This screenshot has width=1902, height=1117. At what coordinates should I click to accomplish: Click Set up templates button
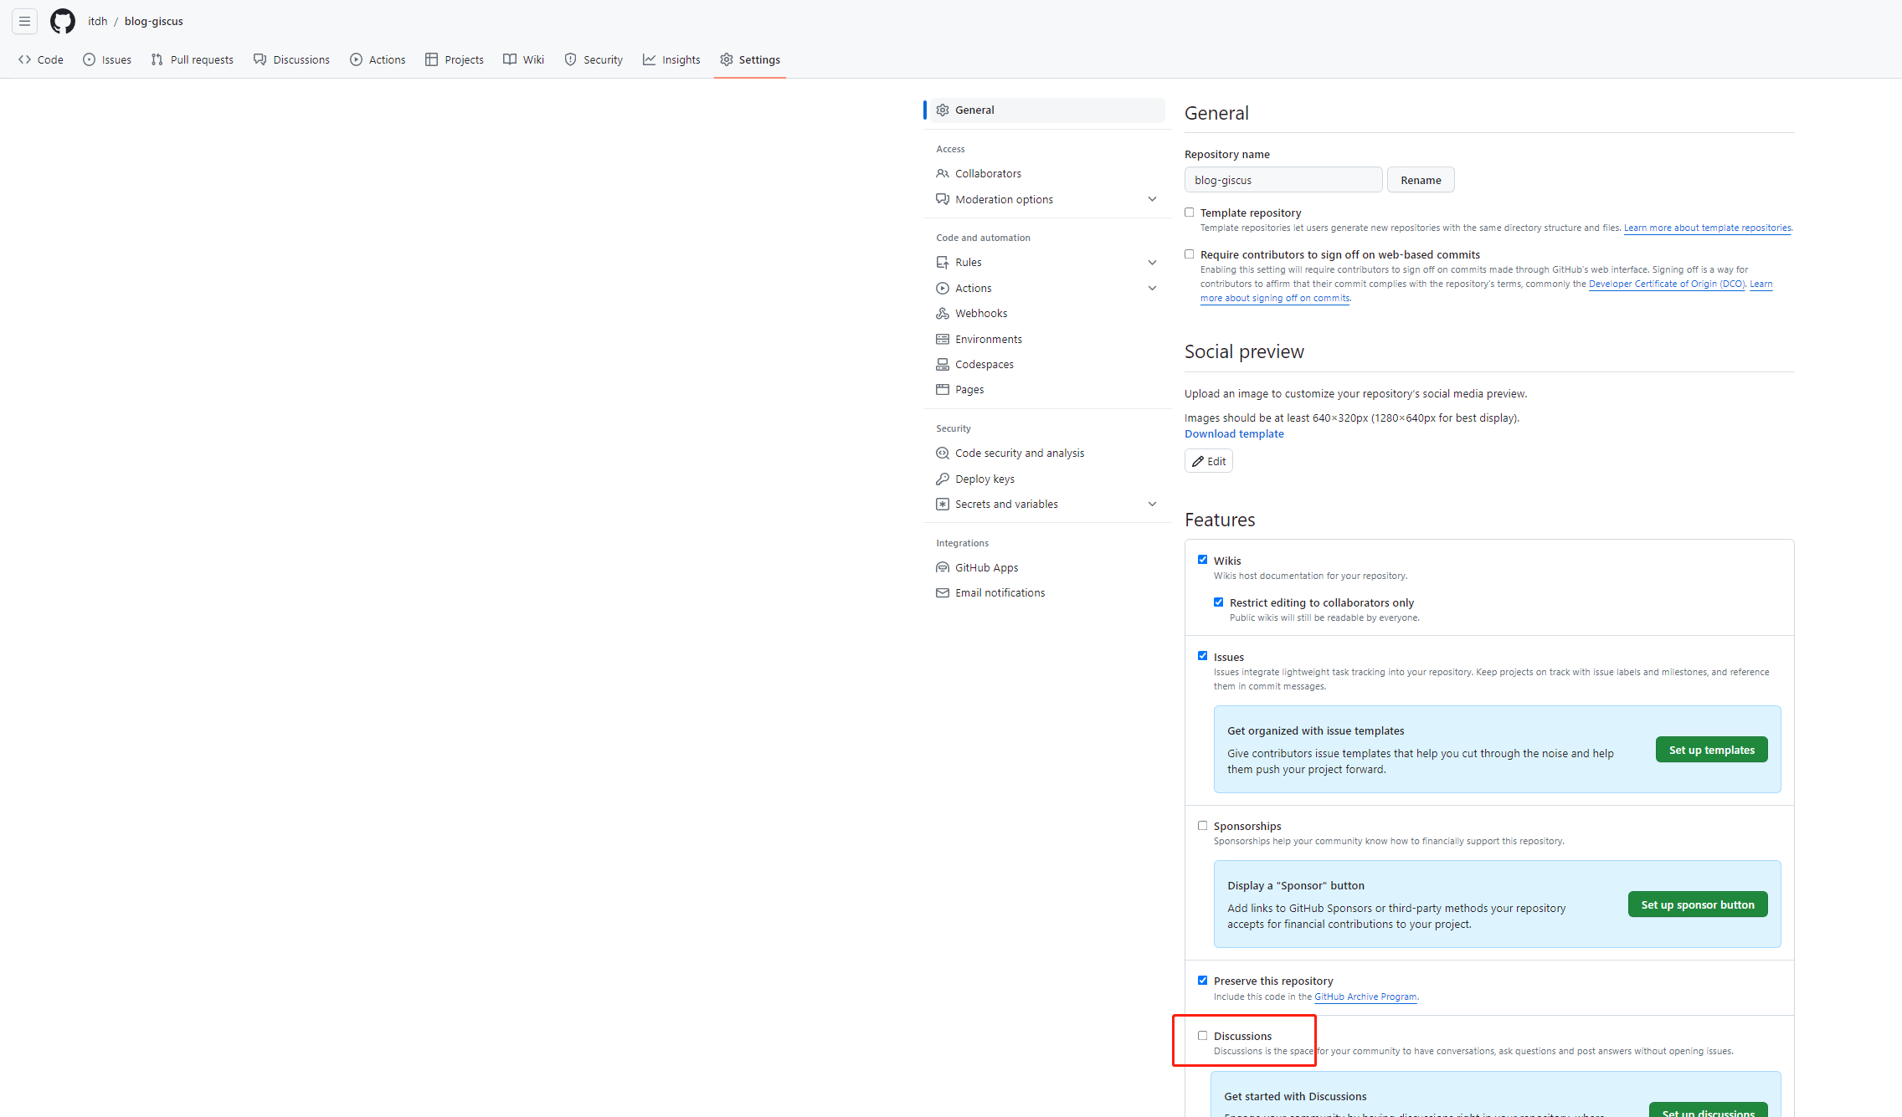pyautogui.click(x=1712, y=750)
